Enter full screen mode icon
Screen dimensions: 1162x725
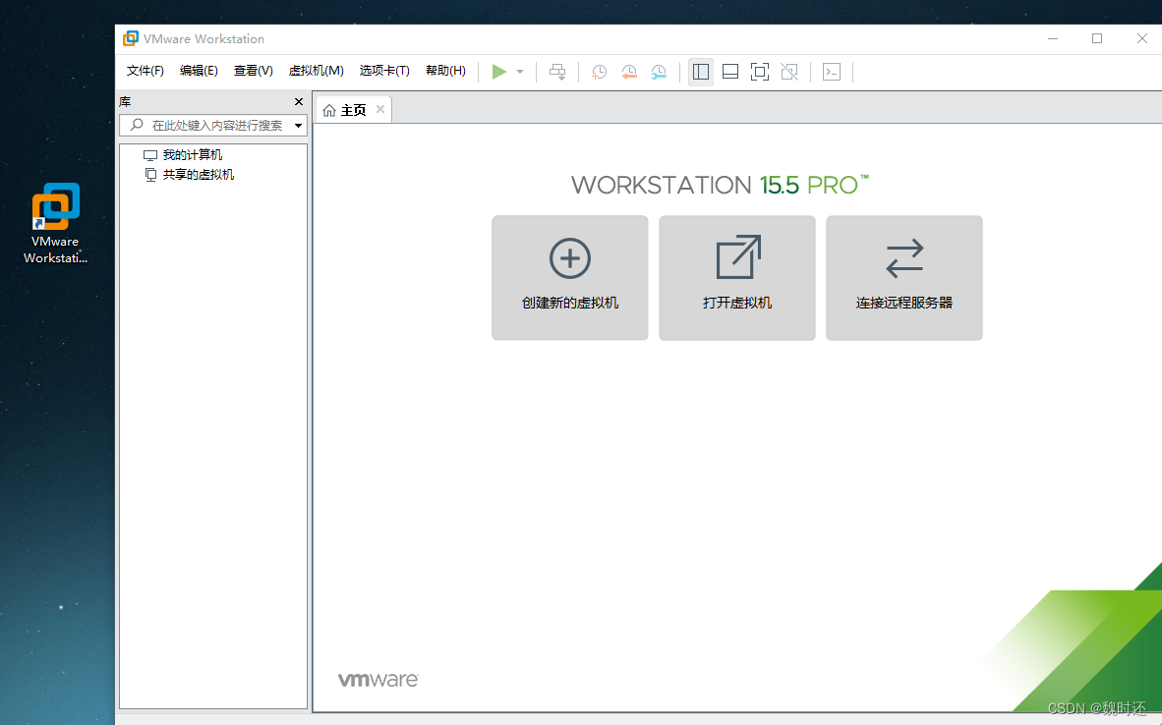coord(760,72)
